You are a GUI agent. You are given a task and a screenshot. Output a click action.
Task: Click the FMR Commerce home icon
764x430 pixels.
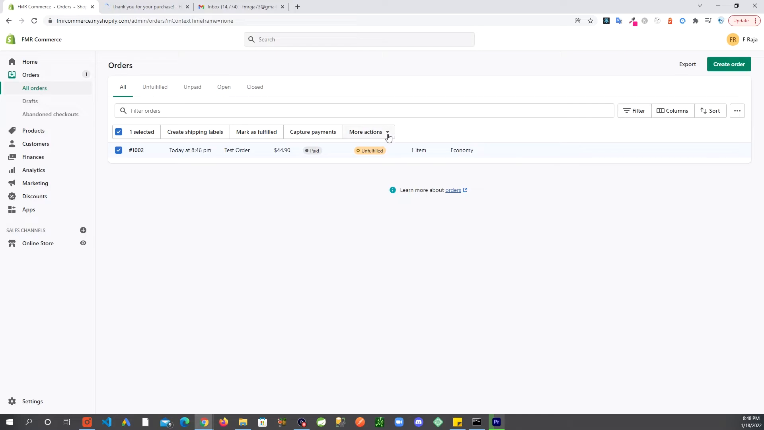(x=10, y=39)
